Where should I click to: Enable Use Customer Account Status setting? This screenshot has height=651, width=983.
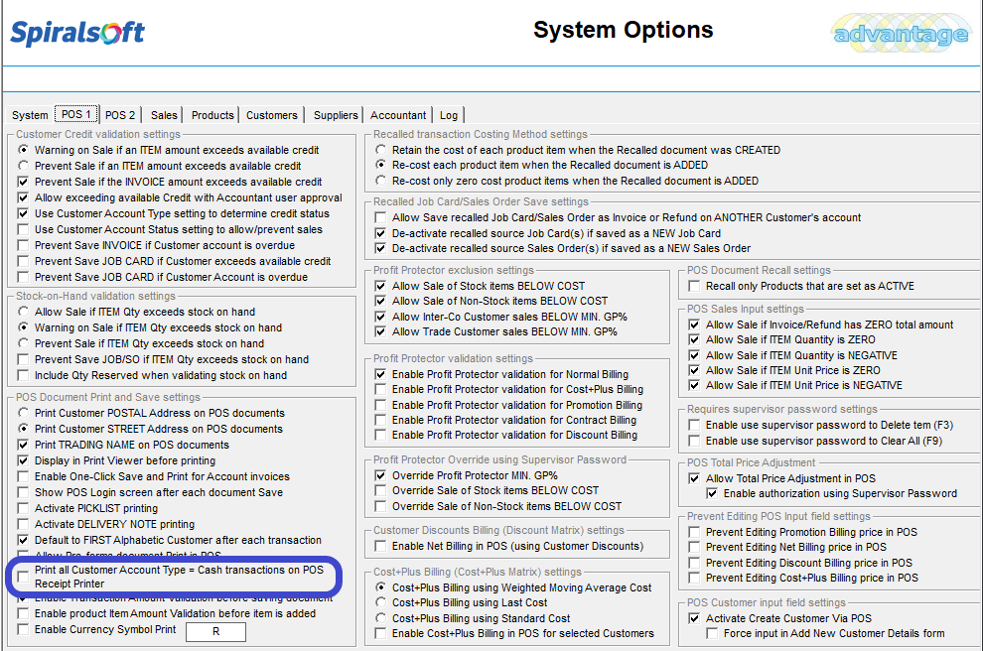click(x=23, y=229)
